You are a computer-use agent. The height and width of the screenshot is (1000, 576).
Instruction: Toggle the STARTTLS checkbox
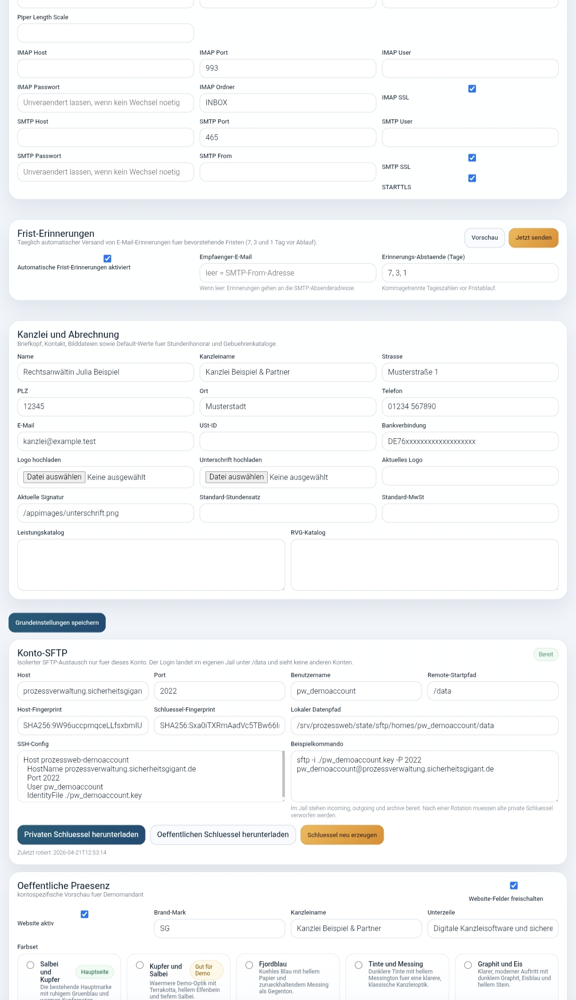pos(472,178)
